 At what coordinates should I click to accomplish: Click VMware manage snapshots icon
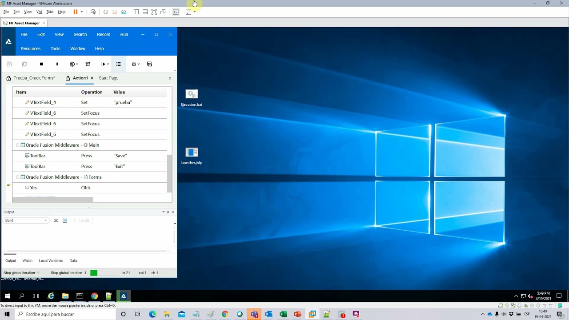(124, 12)
